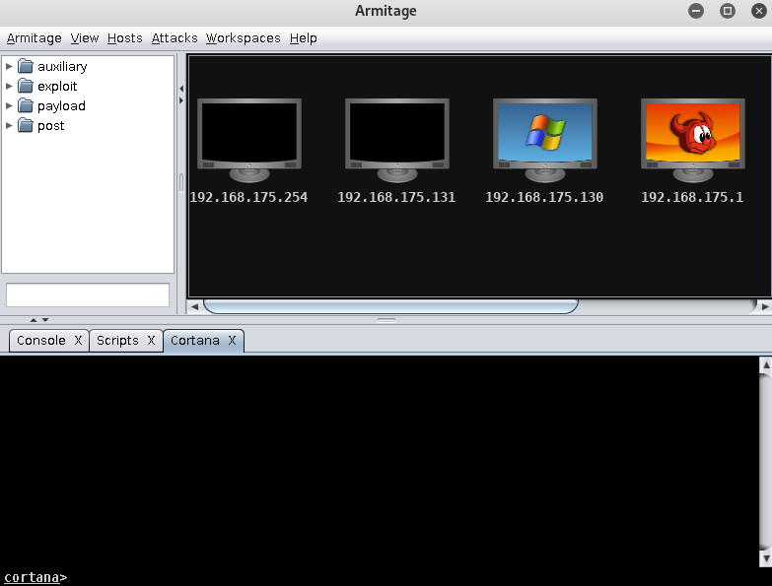Select the post tree label
Image resolution: width=772 pixels, height=586 pixels.
point(50,126)
